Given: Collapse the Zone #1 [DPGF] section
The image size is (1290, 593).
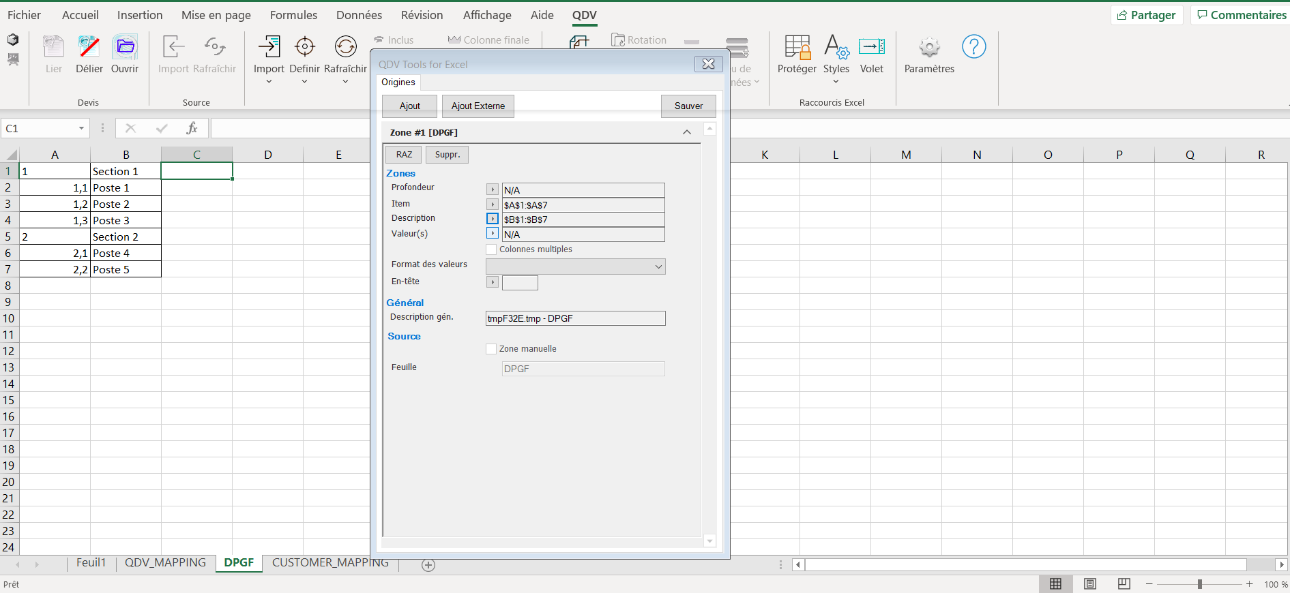Looking at the screenshot, I should point(687,132).
